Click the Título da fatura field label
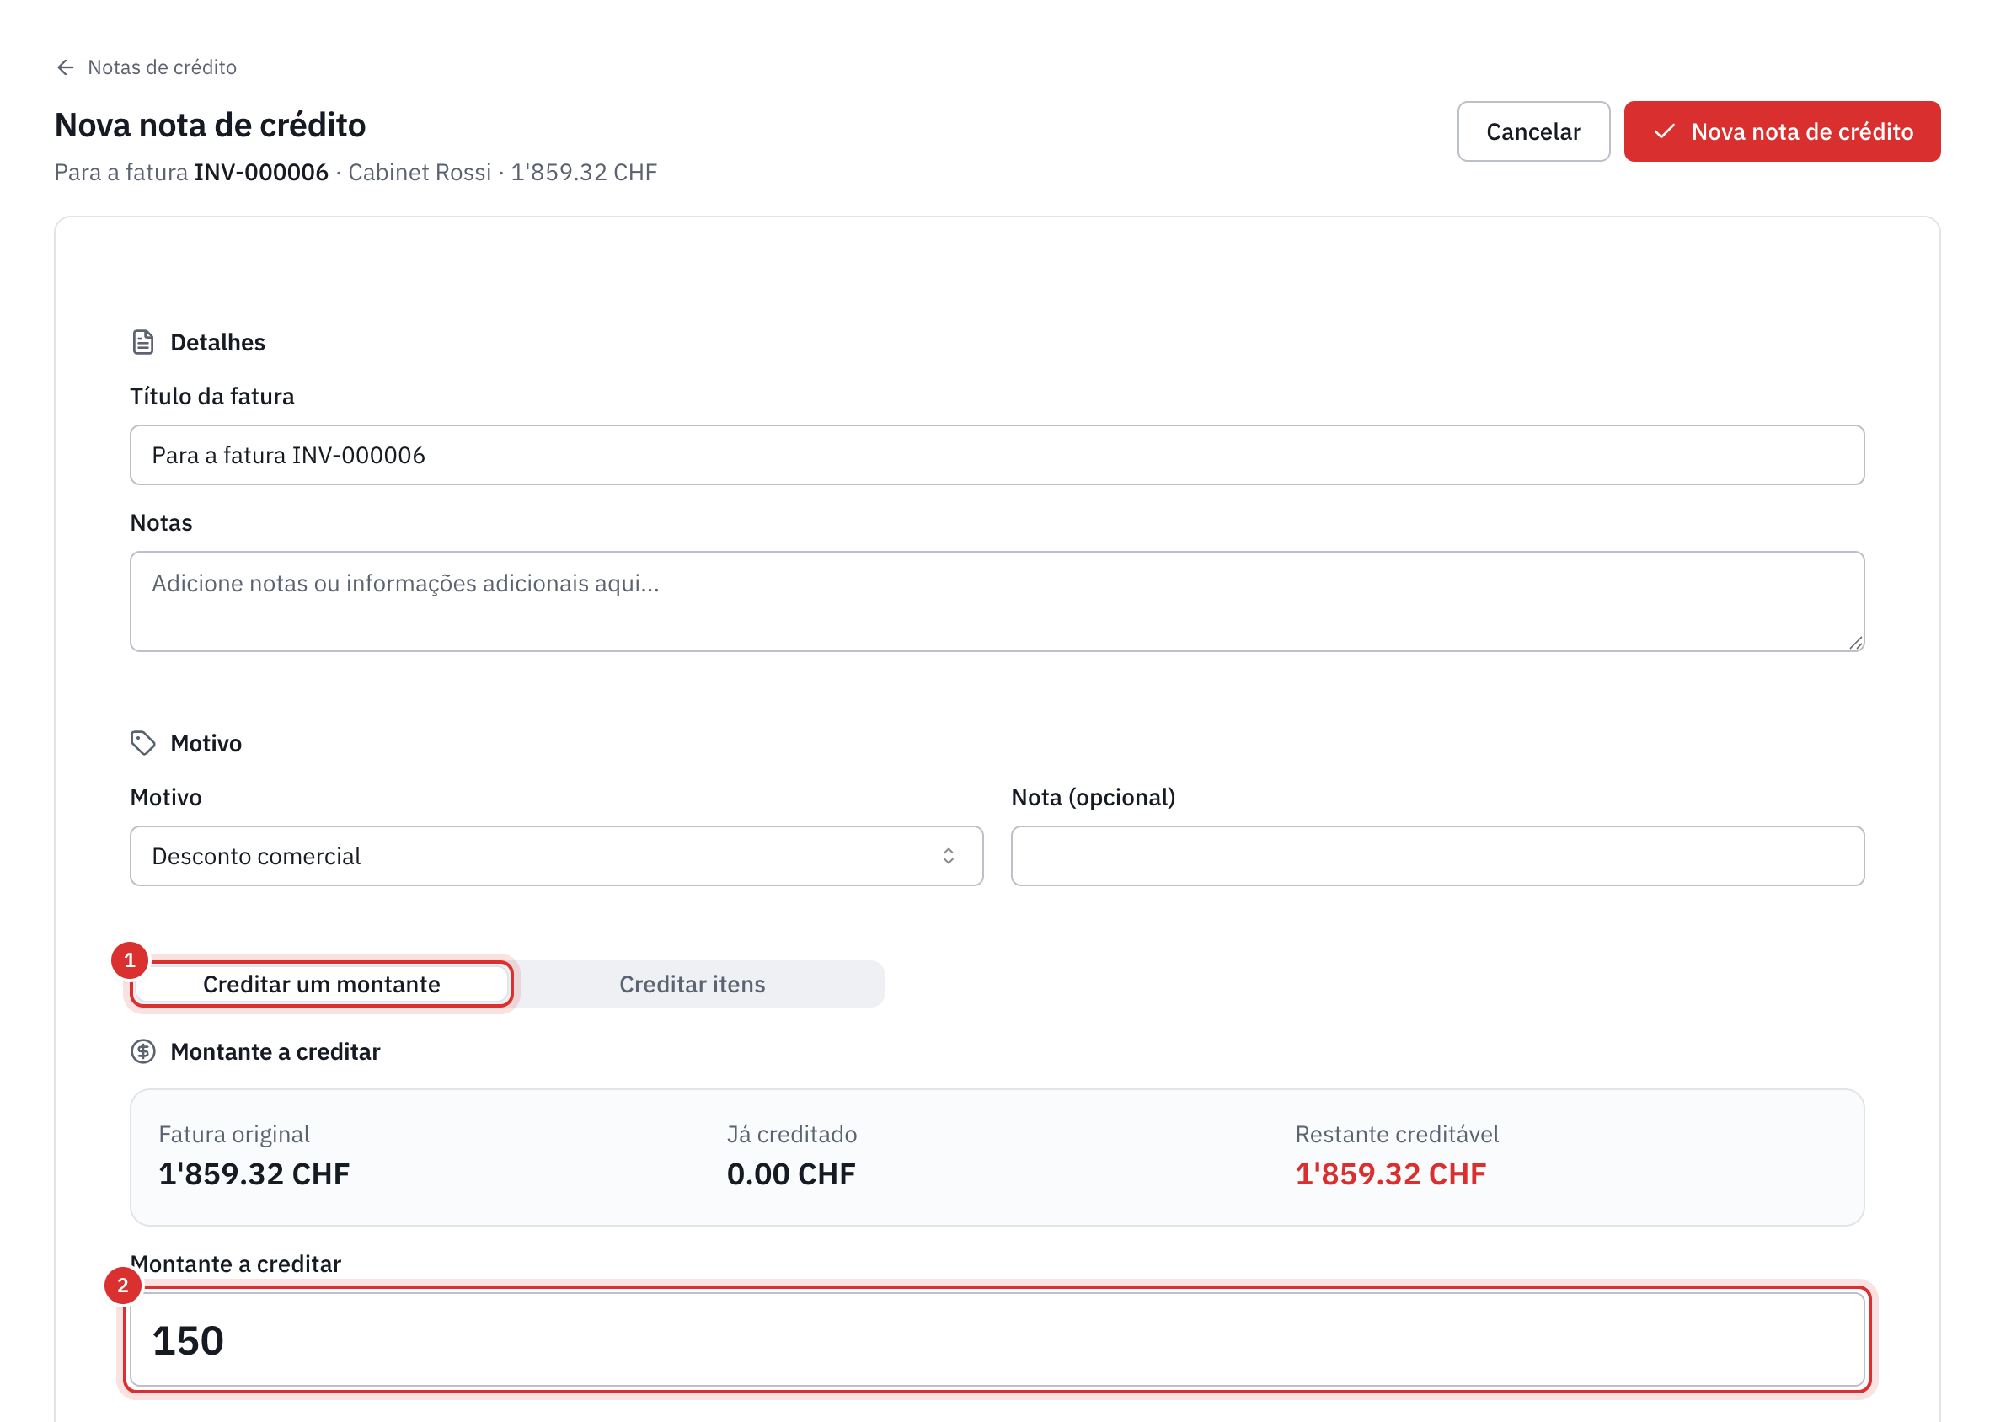1995x1422 pixels. [212, 397]
